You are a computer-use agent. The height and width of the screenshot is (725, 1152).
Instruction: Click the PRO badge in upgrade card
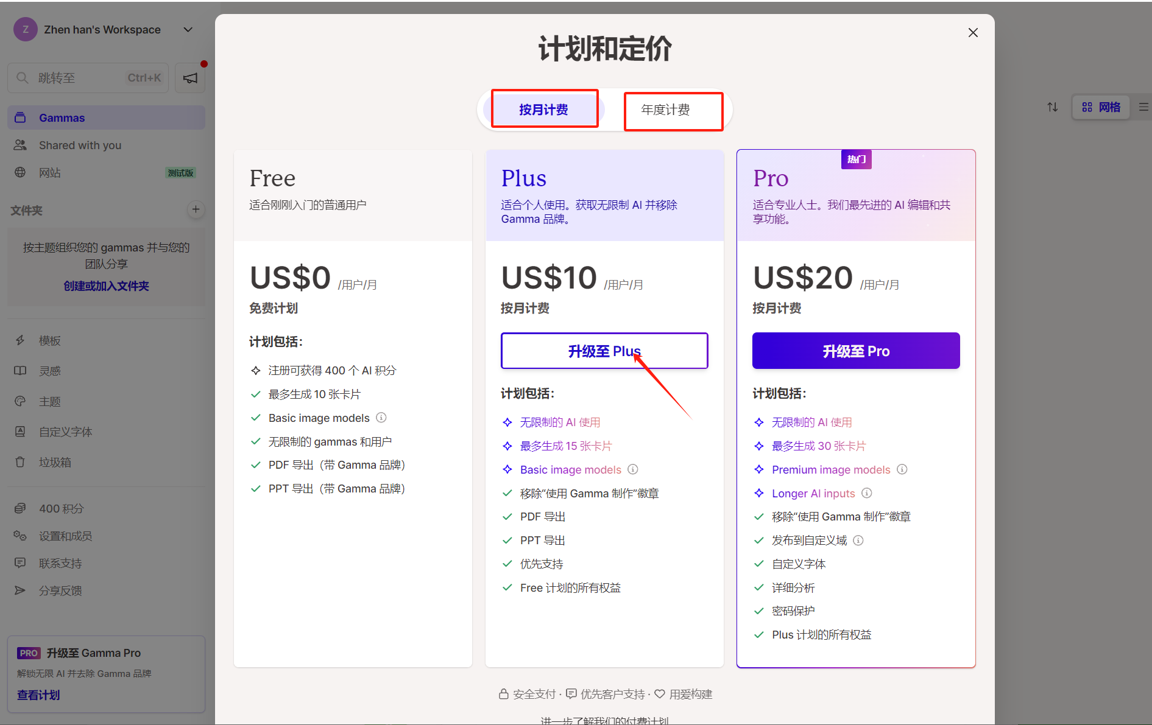coord(29,653)
